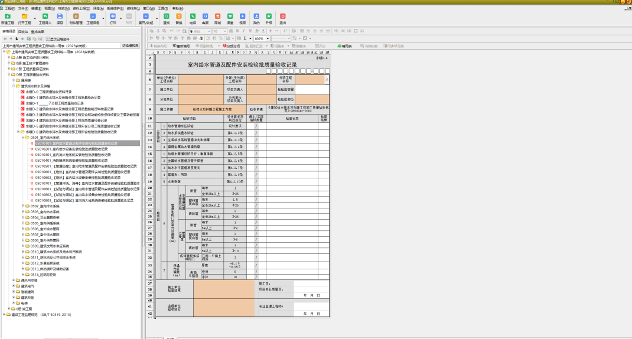Open the 帮助(H) menu
This screenshot has height=339, width=632.
coord(178,8)
